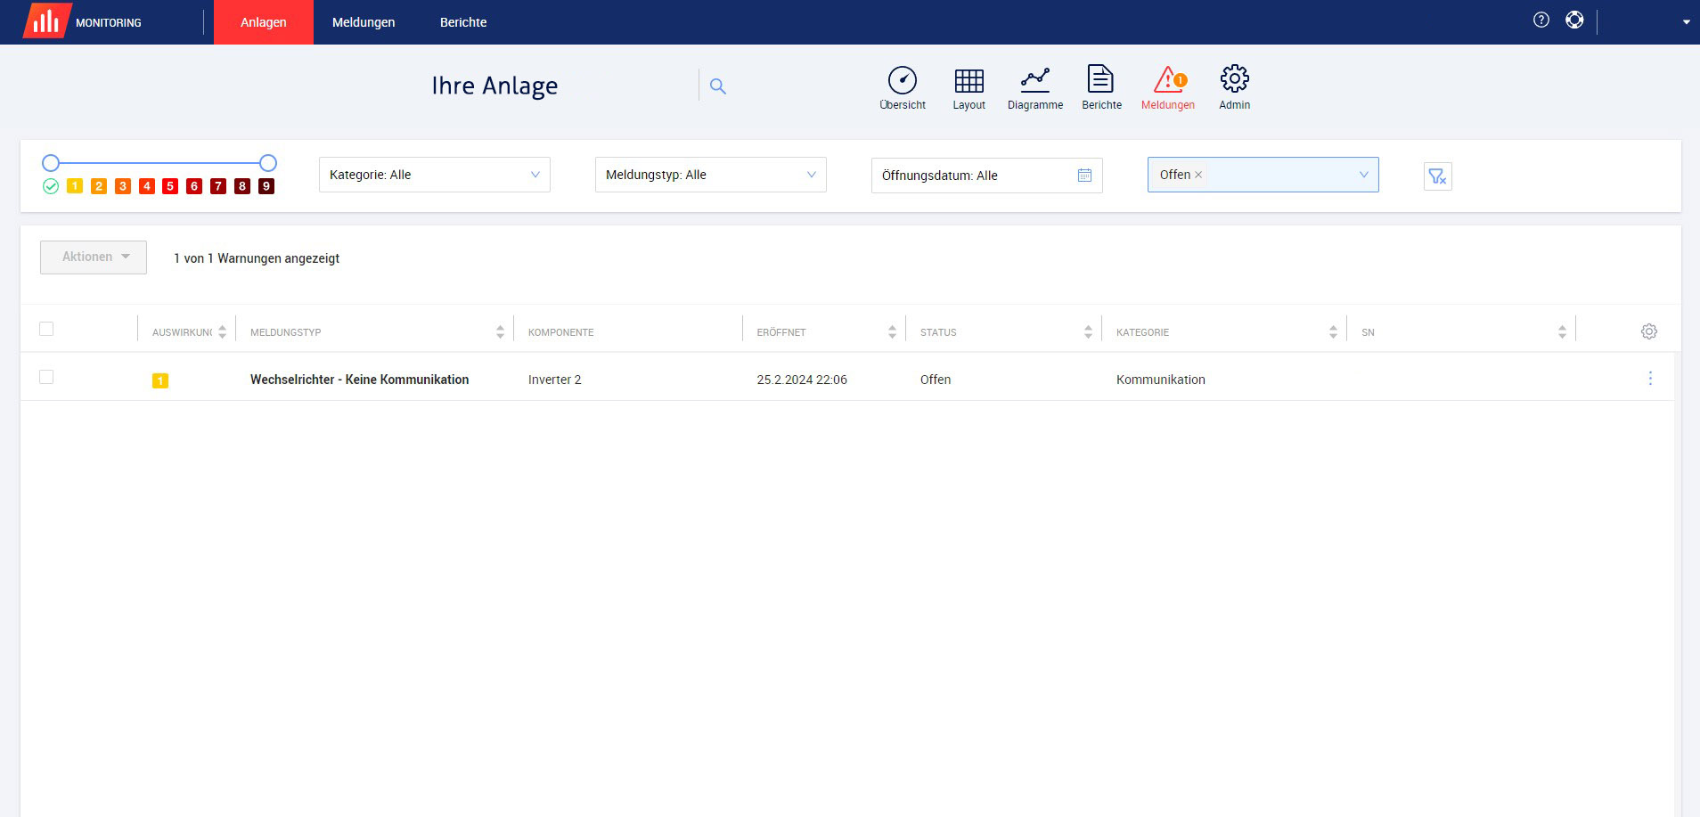Click the search magnifier next to Ihre Anlage
1700x817 pixels.
point(718,86)
